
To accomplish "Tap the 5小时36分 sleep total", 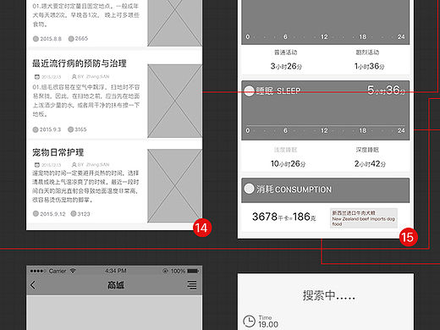I will (x=386, y=91).
